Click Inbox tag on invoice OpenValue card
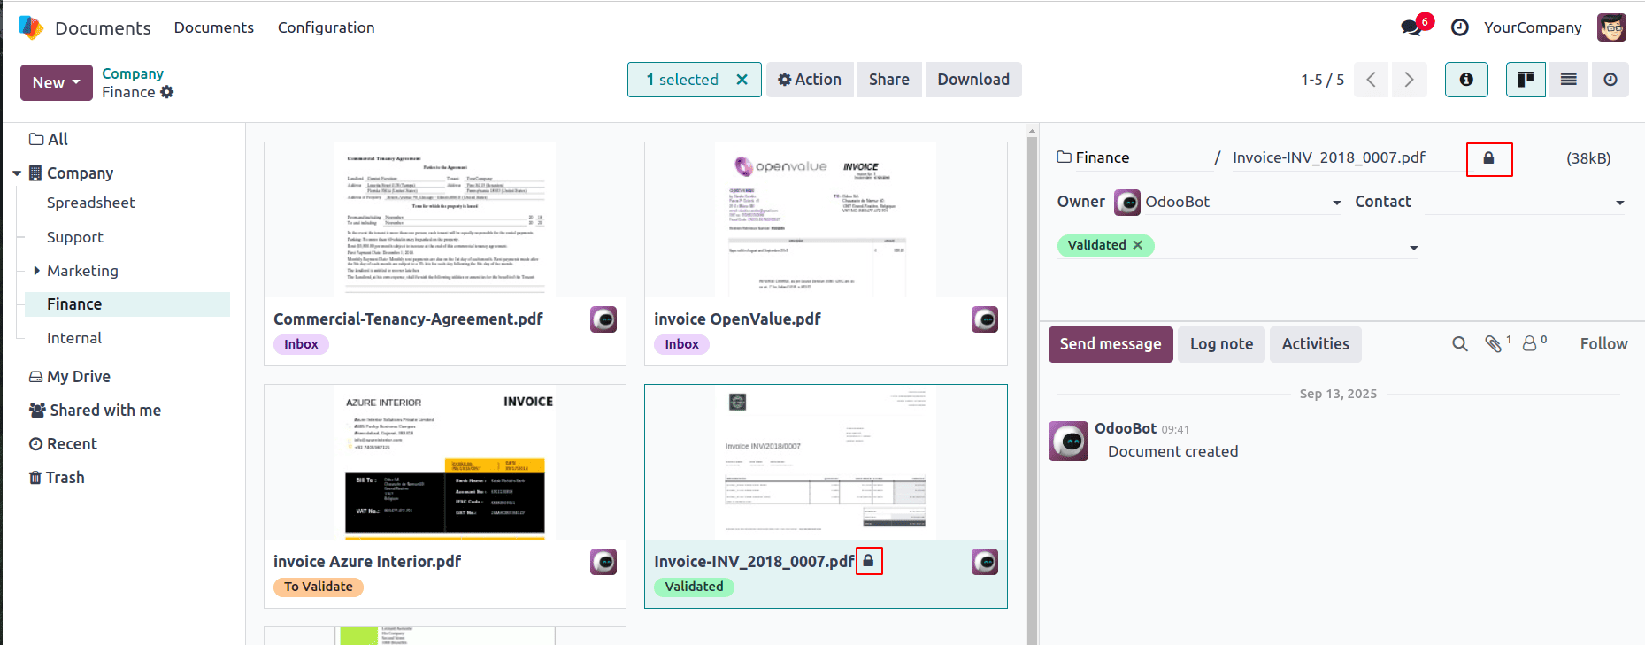Screen dimensions: 1645x645 [681, 344]
